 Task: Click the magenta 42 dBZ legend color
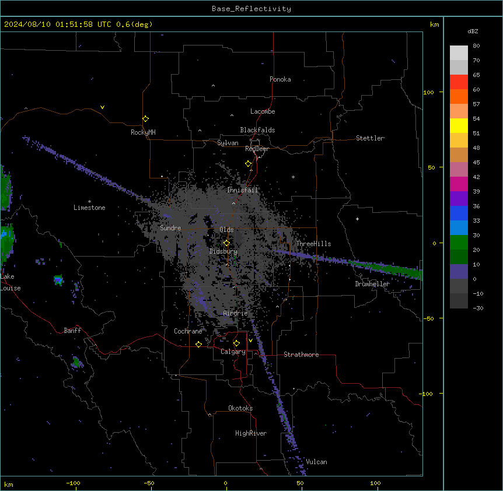tap(459, 184)
